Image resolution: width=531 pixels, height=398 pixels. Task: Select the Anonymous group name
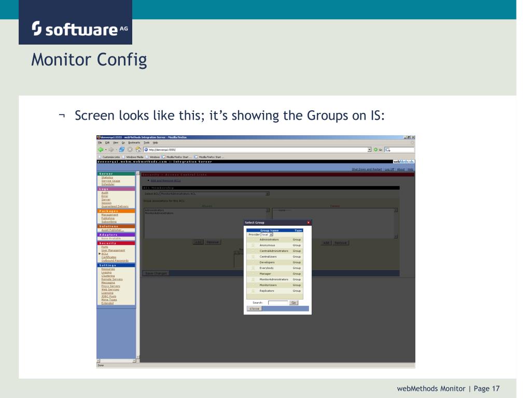267,245
